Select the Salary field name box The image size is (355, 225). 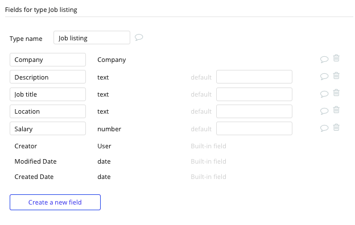pyautogui.click(x=48, y=128)
